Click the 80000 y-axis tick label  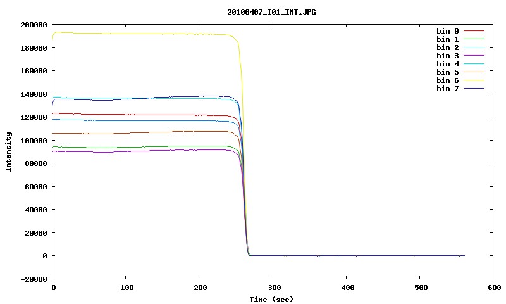click(x=36, y=163)
